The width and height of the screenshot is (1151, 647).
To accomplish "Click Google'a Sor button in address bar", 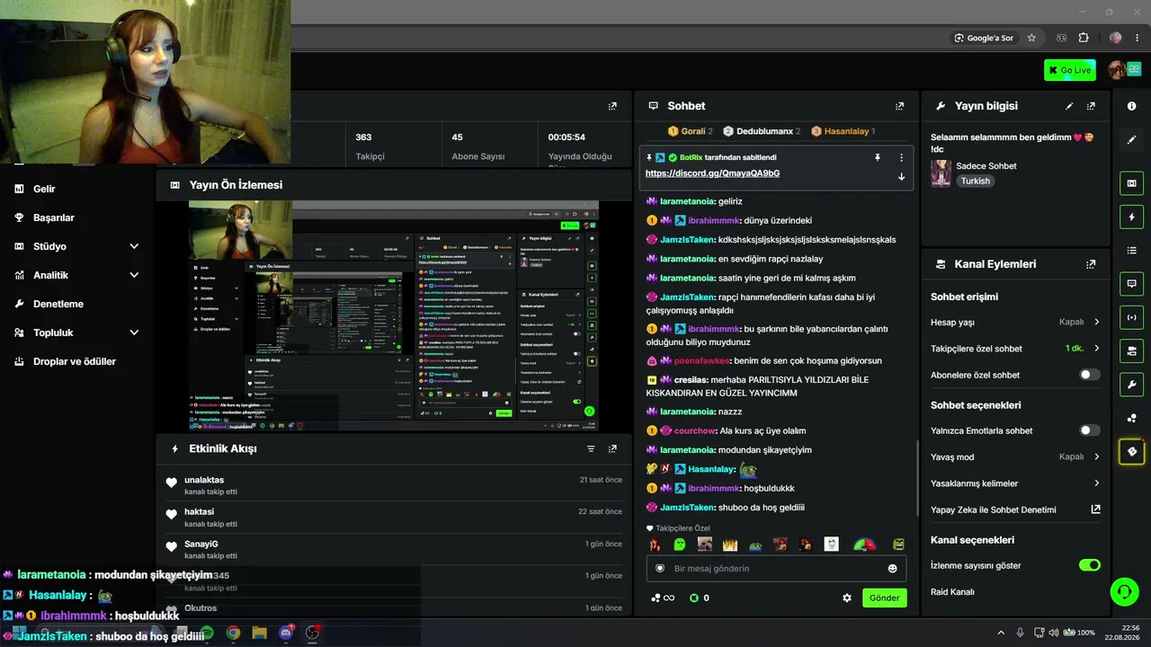I will click(984, 38).
